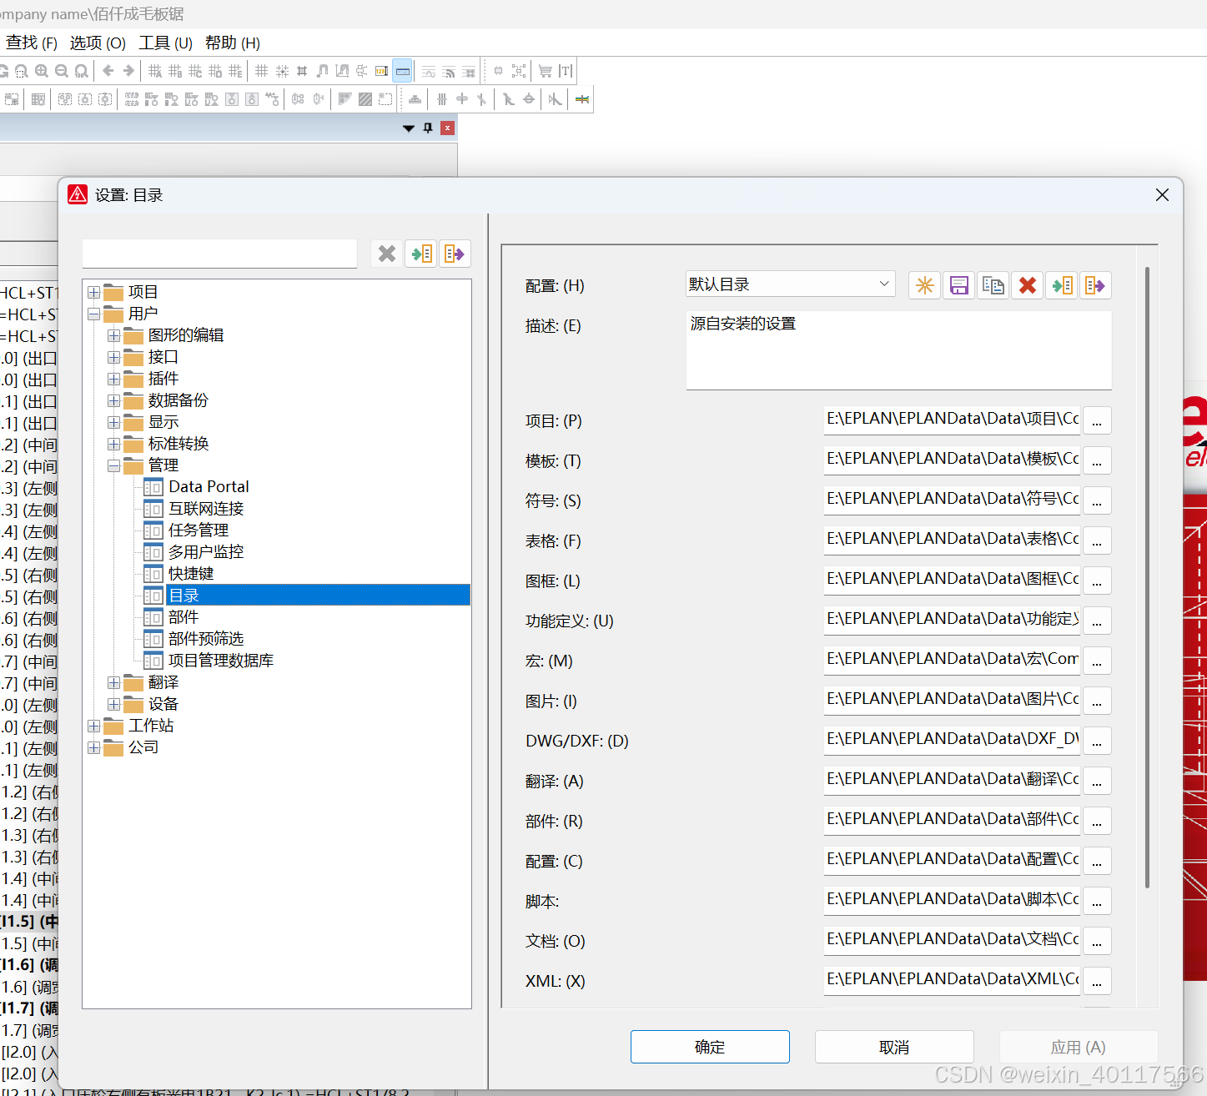This screenshot has height=1096, width=1207.
Task: Click the |T| text toolbar icon
Action: [566, 71]
